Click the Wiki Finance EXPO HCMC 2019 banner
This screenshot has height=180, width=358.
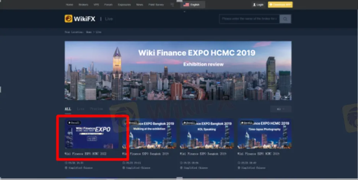[x=178, y=71]
